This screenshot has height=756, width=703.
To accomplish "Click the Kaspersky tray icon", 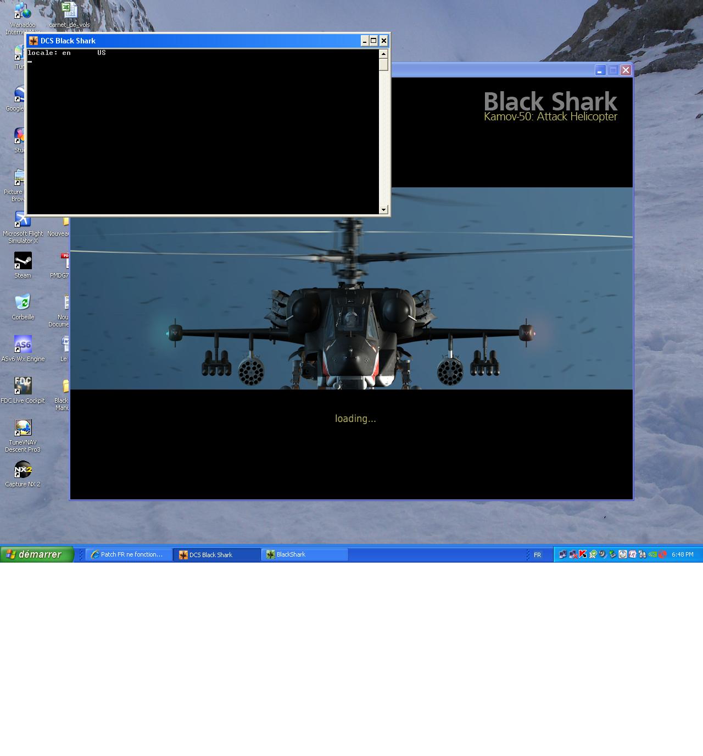I will click(x=583, y=554).
